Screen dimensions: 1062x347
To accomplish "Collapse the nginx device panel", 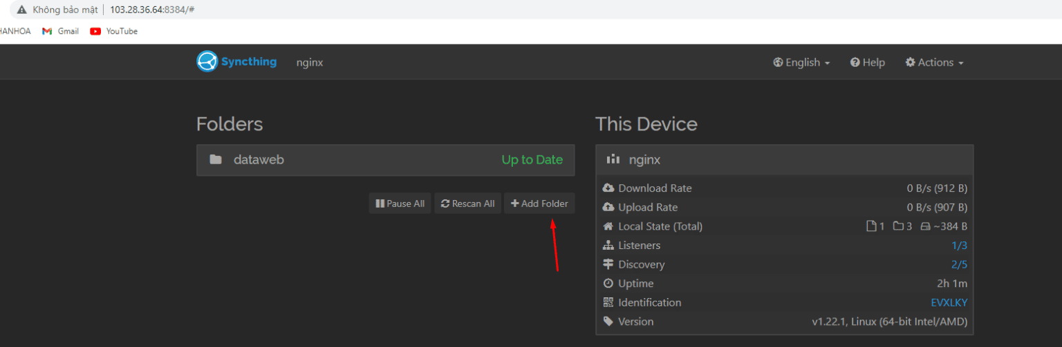I will [784, 160].
